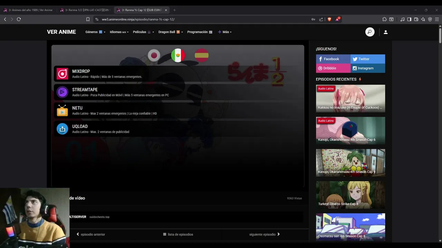Click the browser forward arrow
The height and width of the screenshot is (248, 442).
12,19
